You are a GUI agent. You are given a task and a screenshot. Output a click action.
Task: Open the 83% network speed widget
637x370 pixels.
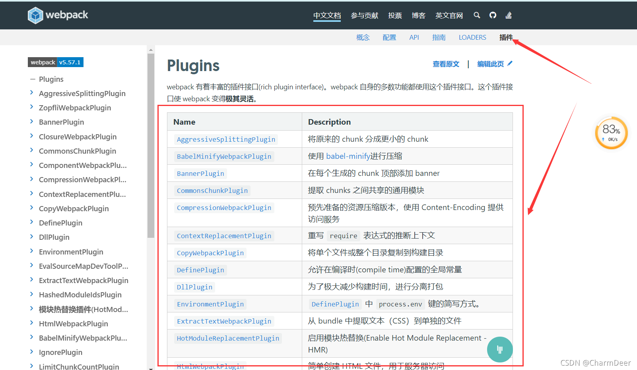[x=611, y=133]
